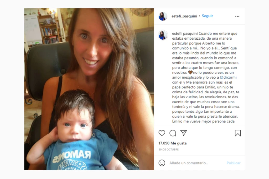Select the mother and baby photo

[89, 89]
